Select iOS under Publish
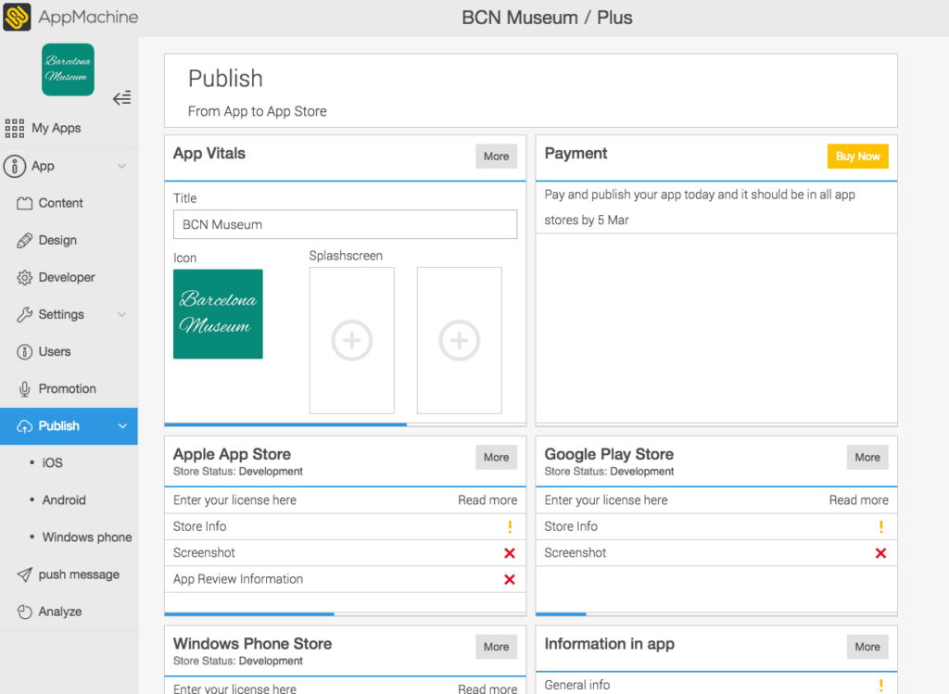949x694 pixels. click(x=52, y=463)
